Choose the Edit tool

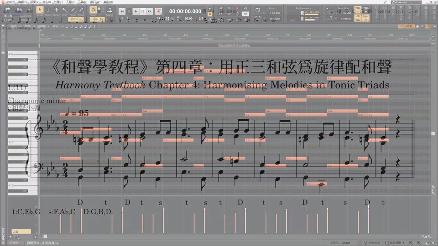coord(64,10)
